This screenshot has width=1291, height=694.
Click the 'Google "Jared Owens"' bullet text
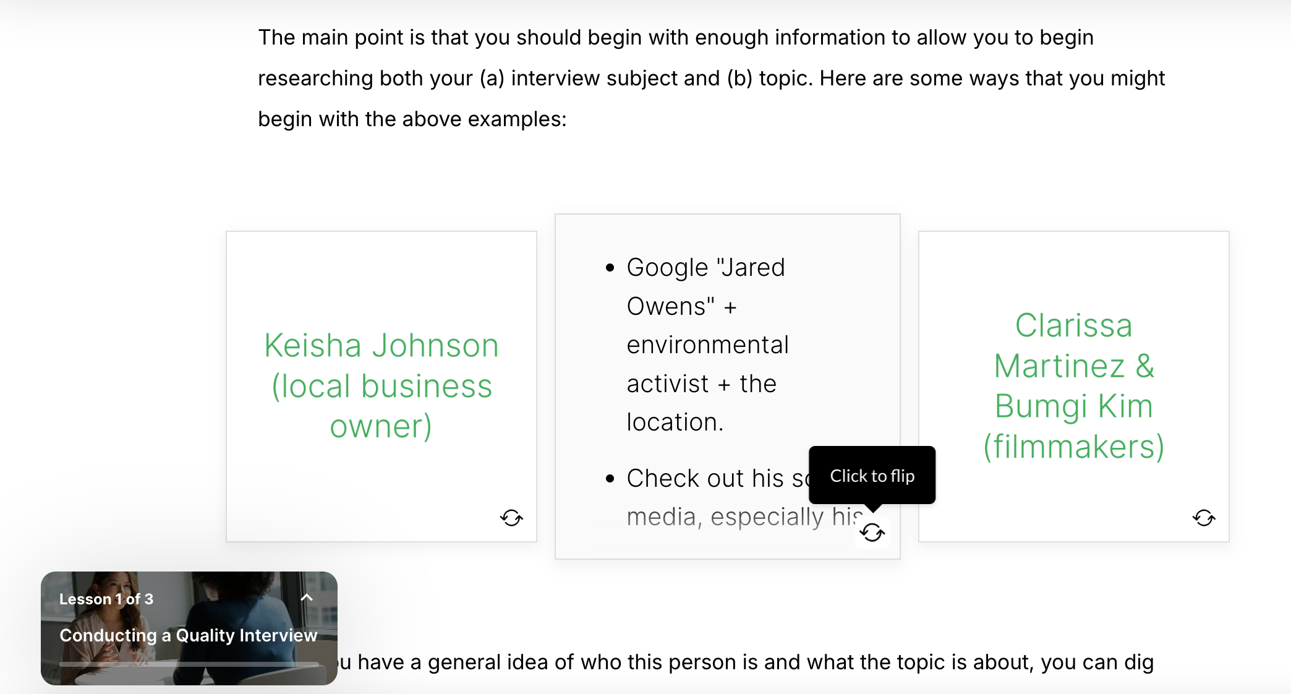point(705,268)
